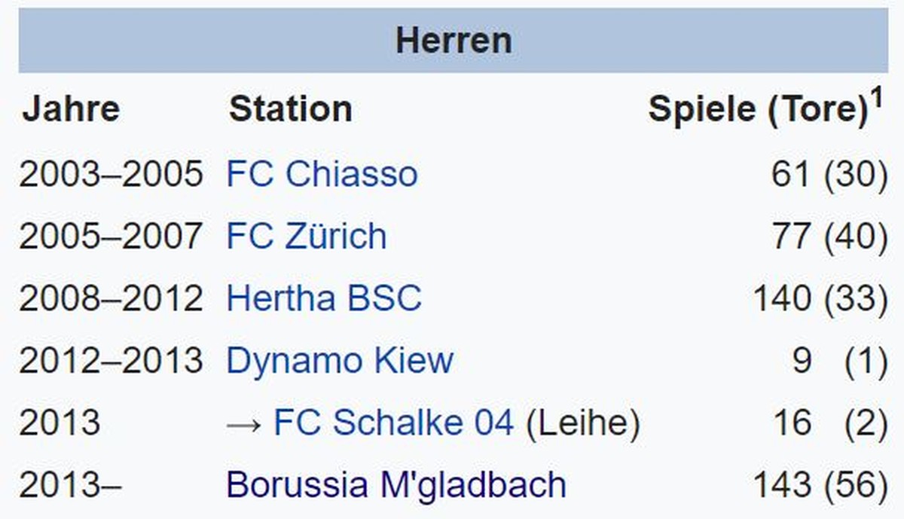
Task: Click the 77 (40) stats cell
Action: 829,237
